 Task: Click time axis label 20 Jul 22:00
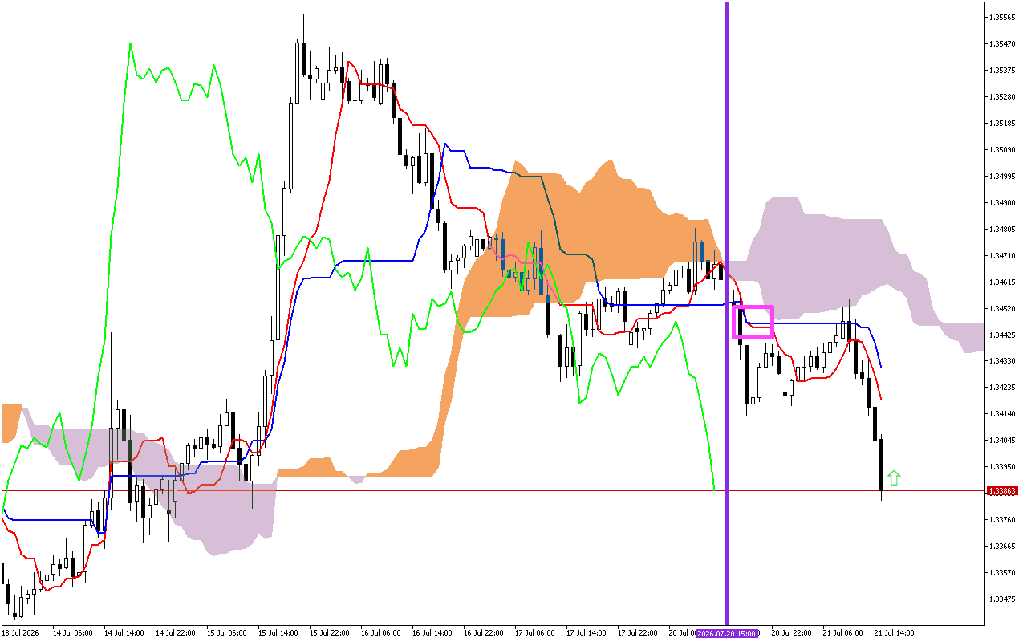point(791,633)
